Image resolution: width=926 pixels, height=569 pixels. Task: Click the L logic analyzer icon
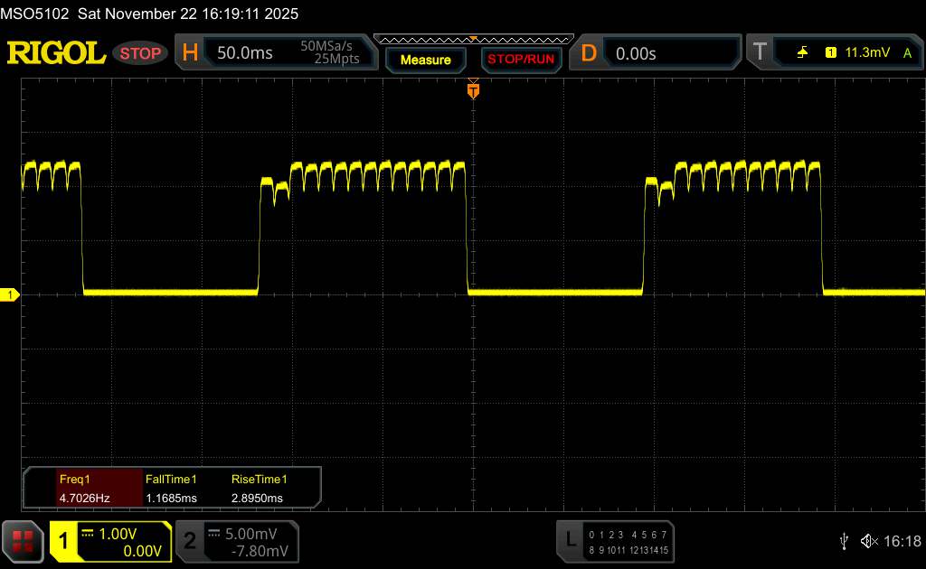[571, 541]
